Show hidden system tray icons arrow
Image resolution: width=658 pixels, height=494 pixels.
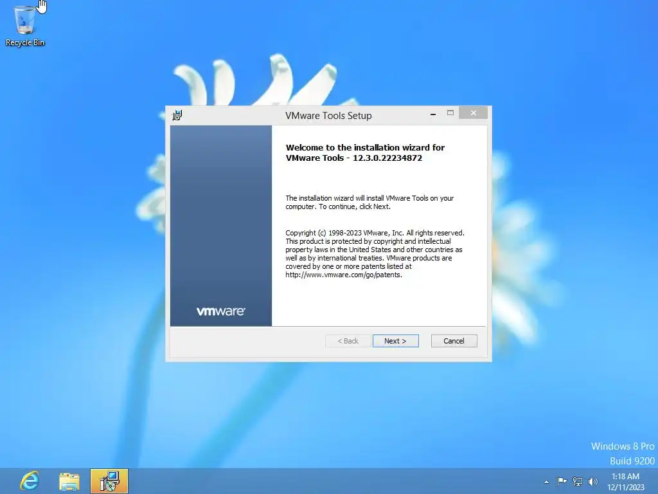[x=546, y=482]
